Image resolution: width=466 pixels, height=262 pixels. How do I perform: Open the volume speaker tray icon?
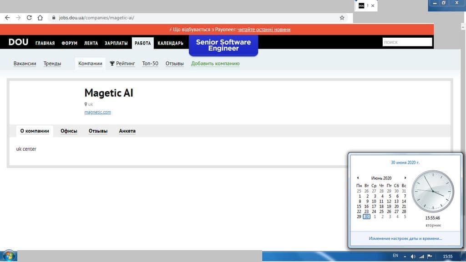[413, 257]
